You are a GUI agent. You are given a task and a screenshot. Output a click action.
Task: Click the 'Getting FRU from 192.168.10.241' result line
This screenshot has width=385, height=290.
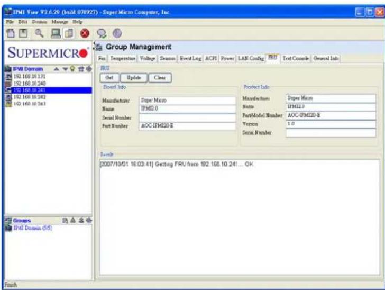click(x=176, y=164)
